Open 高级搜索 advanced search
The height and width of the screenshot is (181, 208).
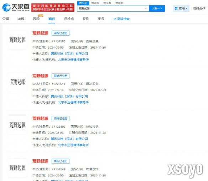pyautogui.click(x=121, y=19)
